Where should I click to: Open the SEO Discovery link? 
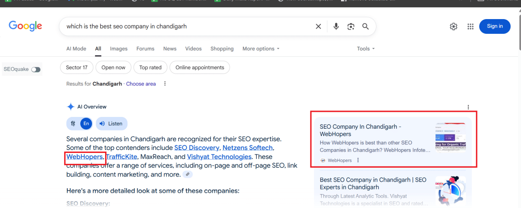[x=197, y=148]
